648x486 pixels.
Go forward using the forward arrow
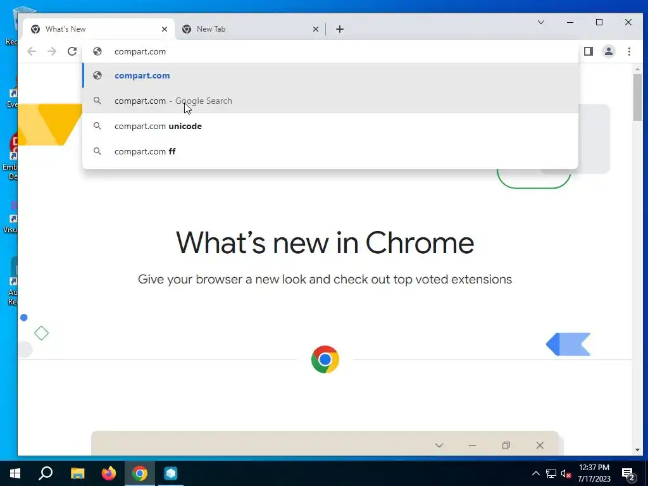pyautogui.click(x=52, y=51)
